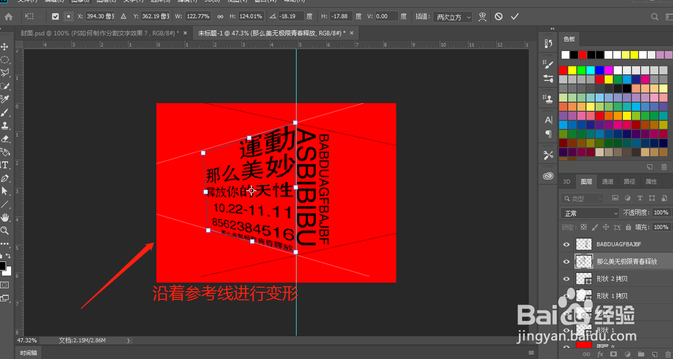Toggle lock transparent pixels
This screenshot has width=673, height=359.
point(583,228)
